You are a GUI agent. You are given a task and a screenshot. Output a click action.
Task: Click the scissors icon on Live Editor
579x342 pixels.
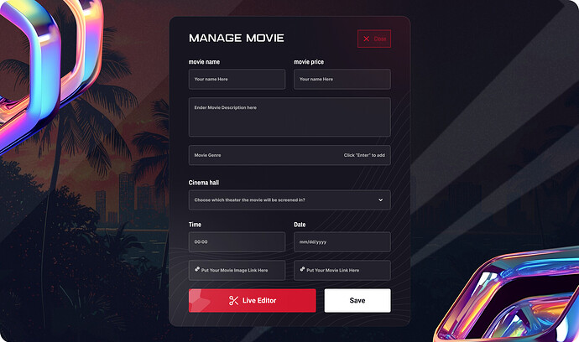[x=233, y=300]
